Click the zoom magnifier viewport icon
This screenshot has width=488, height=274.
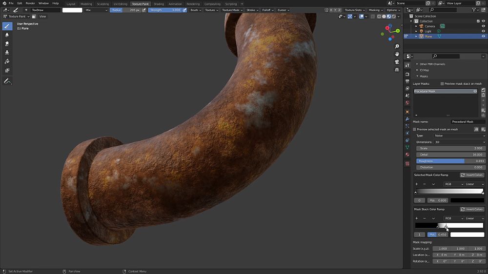click(x=397, y=46)
